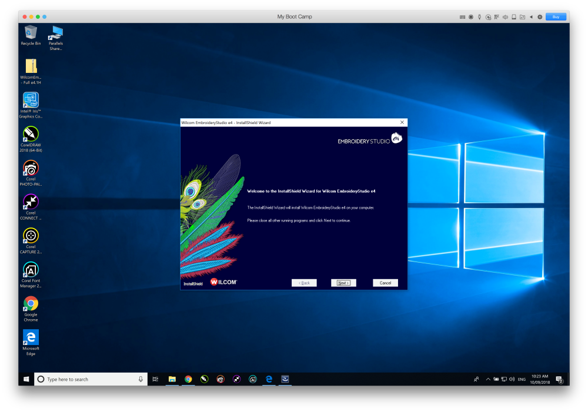Cancel the InstallShield Wizard
This screenshot has height=412, width=588.
385,283
